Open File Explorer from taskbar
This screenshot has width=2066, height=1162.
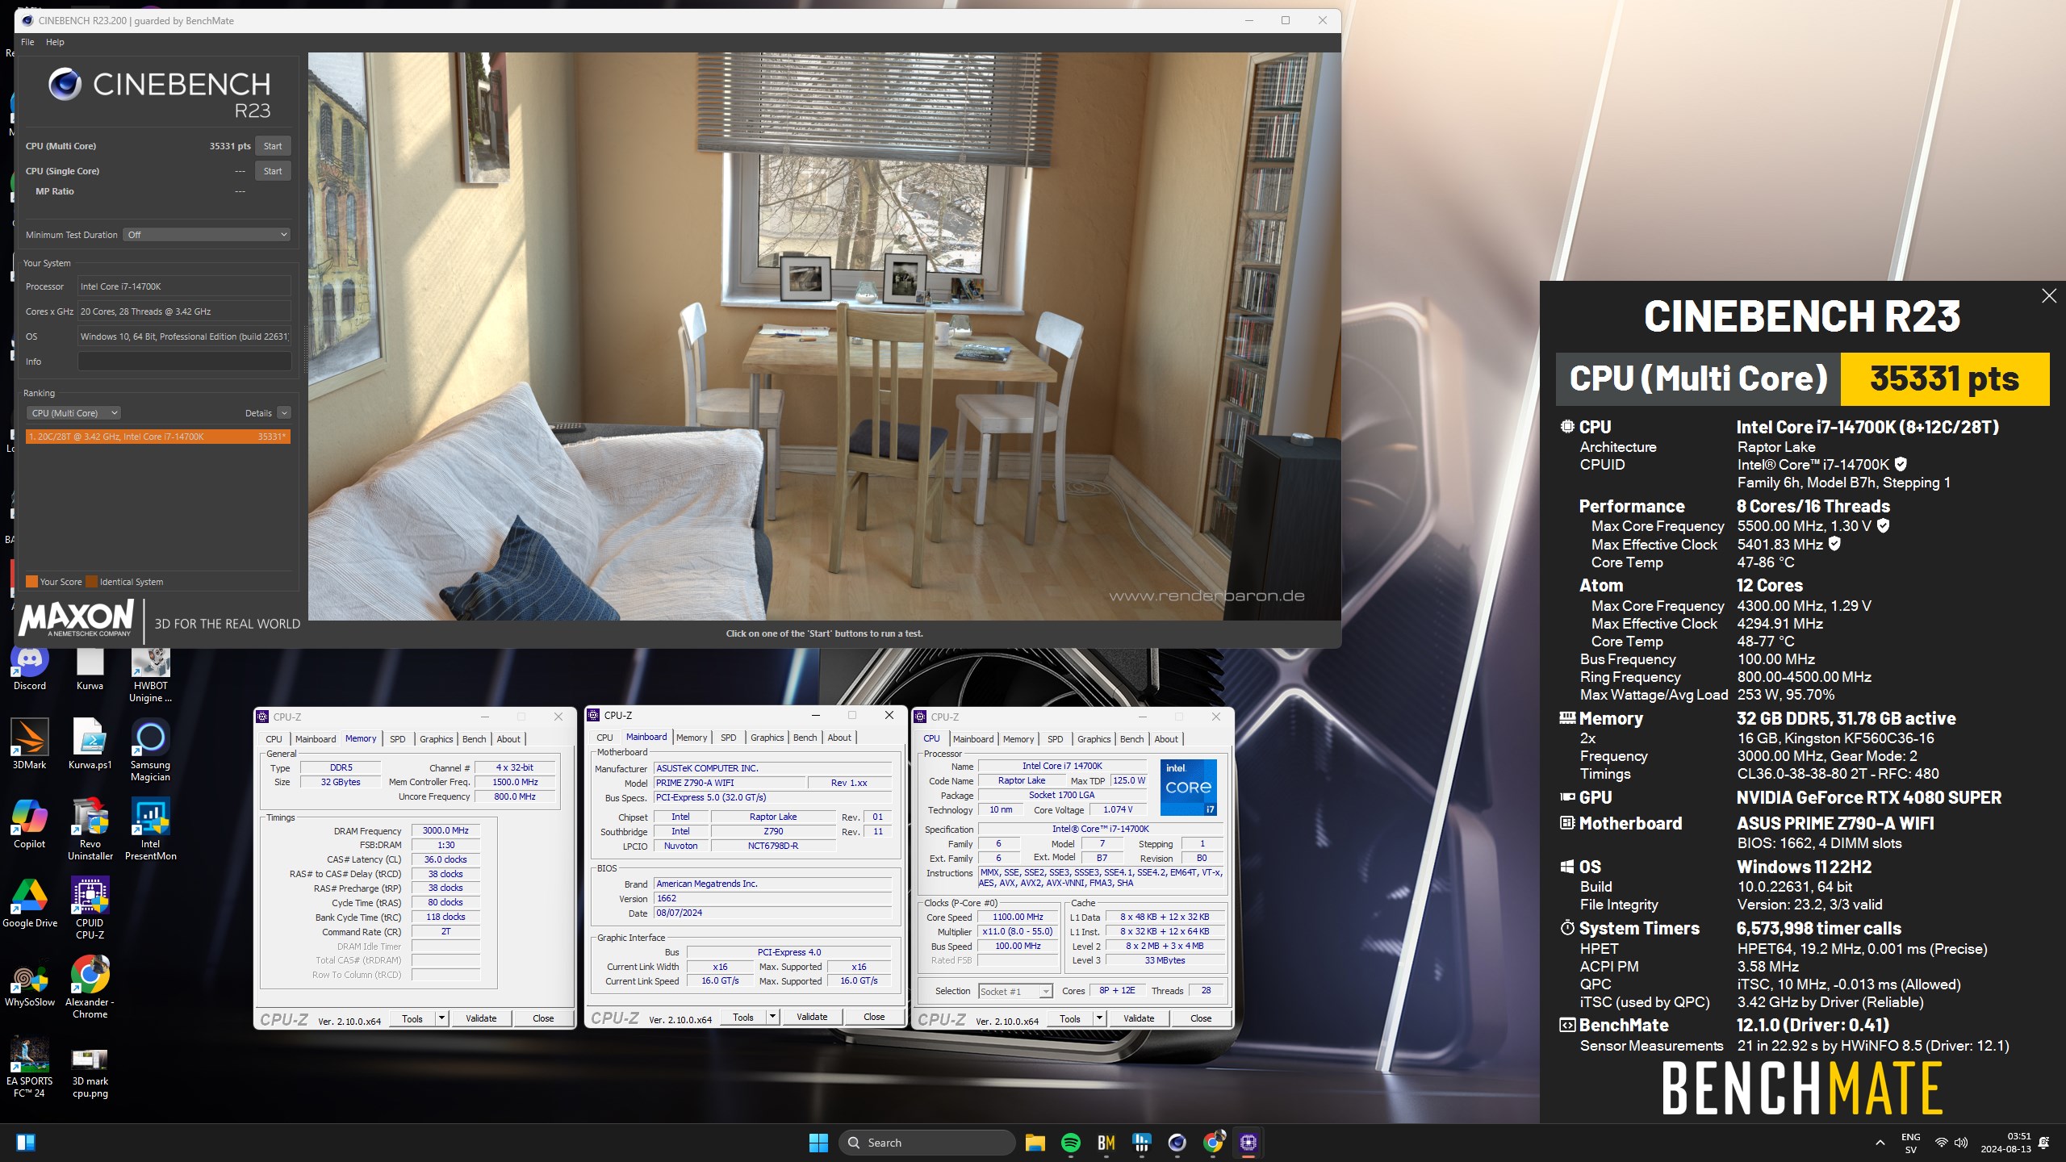coord(1035,1143)
